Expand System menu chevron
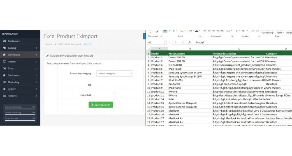The height and width of the screenshot is (156, 292). click(37, 89)
